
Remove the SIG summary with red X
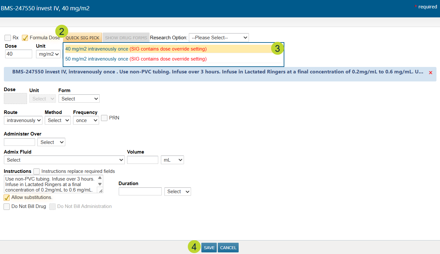tap(430, 73)
